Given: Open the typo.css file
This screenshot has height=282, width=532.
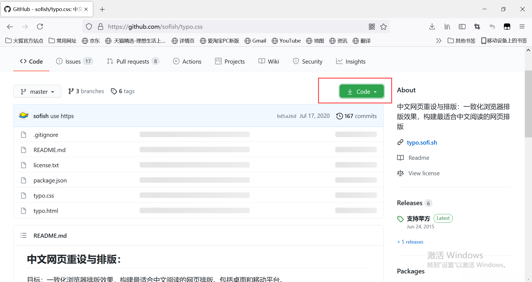Looking at the screenshot, I should pyautogui.click(x=44, y=195).
